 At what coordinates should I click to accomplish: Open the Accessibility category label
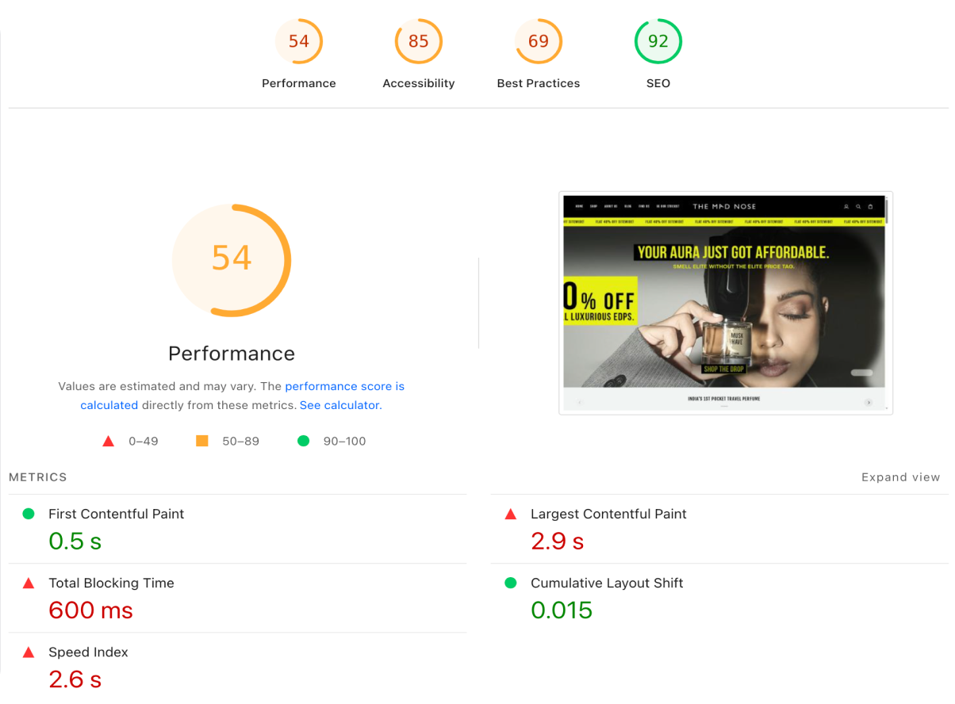419,83
